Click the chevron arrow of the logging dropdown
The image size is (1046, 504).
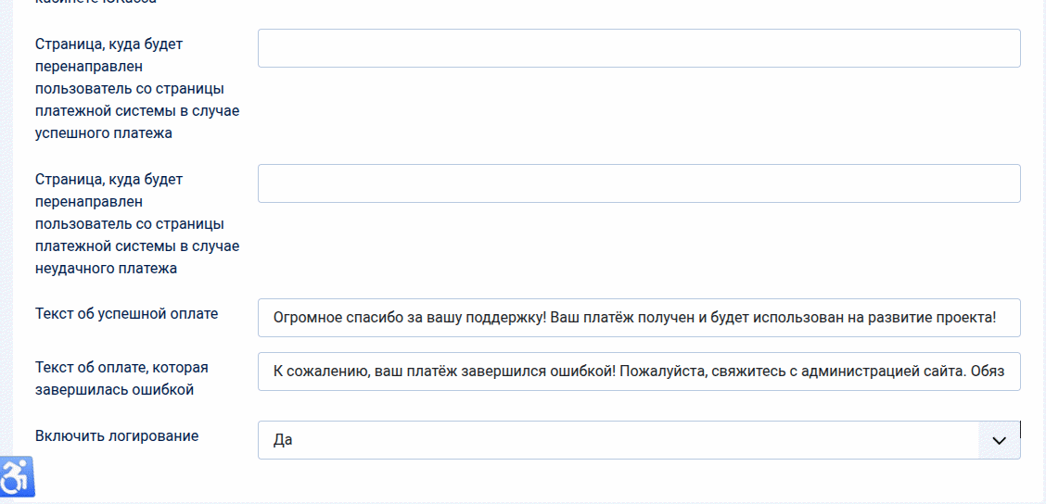(999, 441)
